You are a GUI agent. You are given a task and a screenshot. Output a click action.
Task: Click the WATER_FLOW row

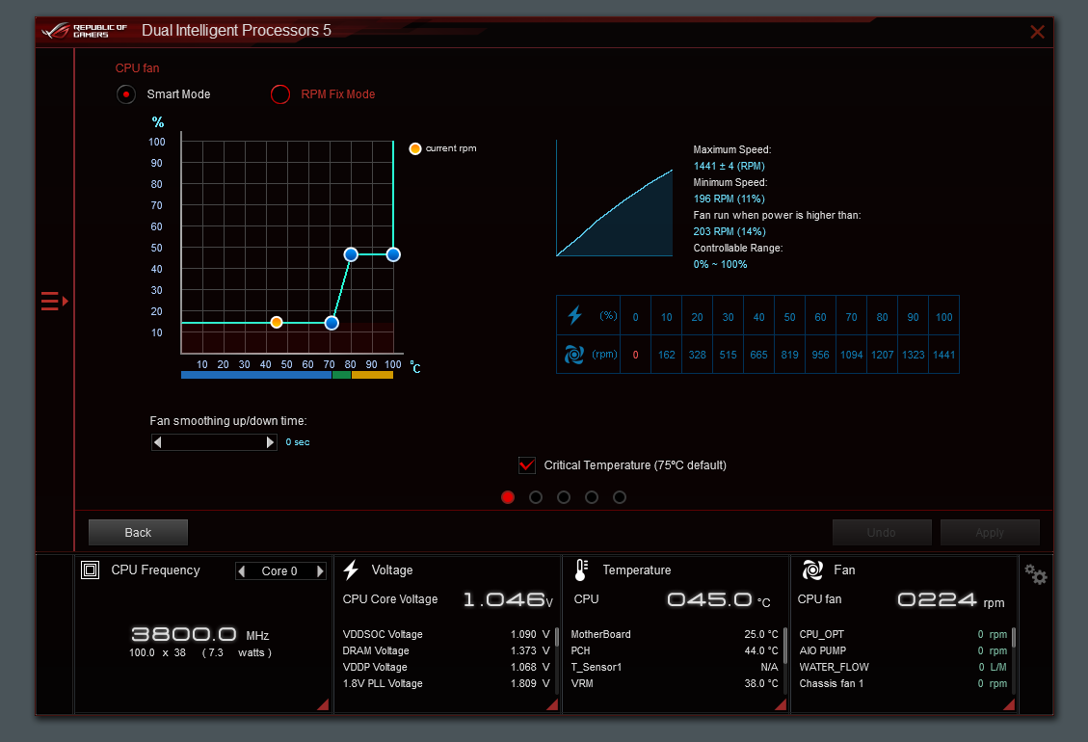click(x=903, y=667)
